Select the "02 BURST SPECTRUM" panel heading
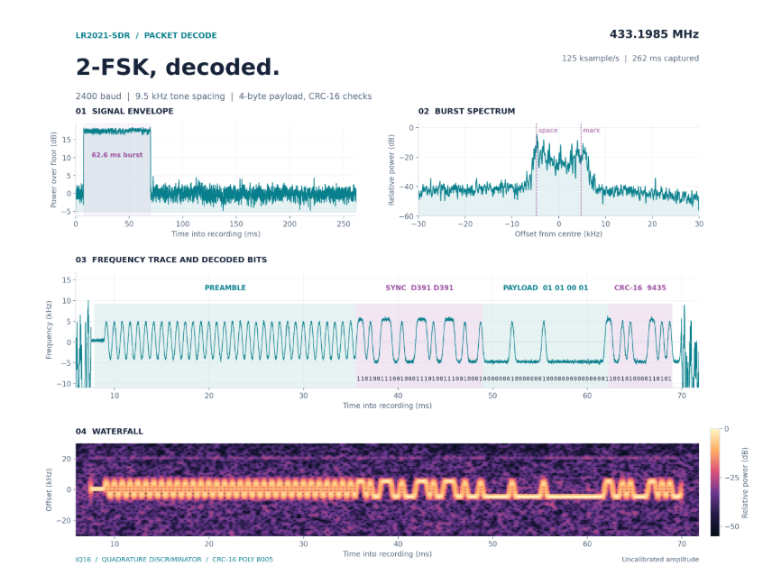The height and width of the screenshot is (575, 763). click(x=466, y=111)
